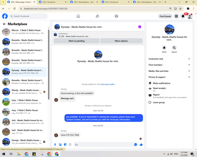Click into Search Facebook field

tap(28, 16)
